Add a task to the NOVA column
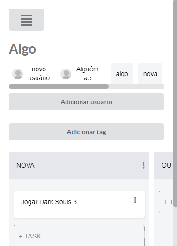The height and width of the screenshot is (246, 177). (79, 236)
